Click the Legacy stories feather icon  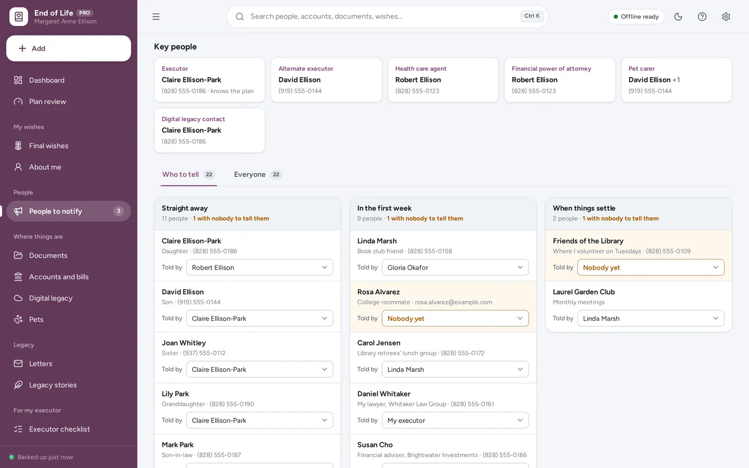tap(18, 385)
